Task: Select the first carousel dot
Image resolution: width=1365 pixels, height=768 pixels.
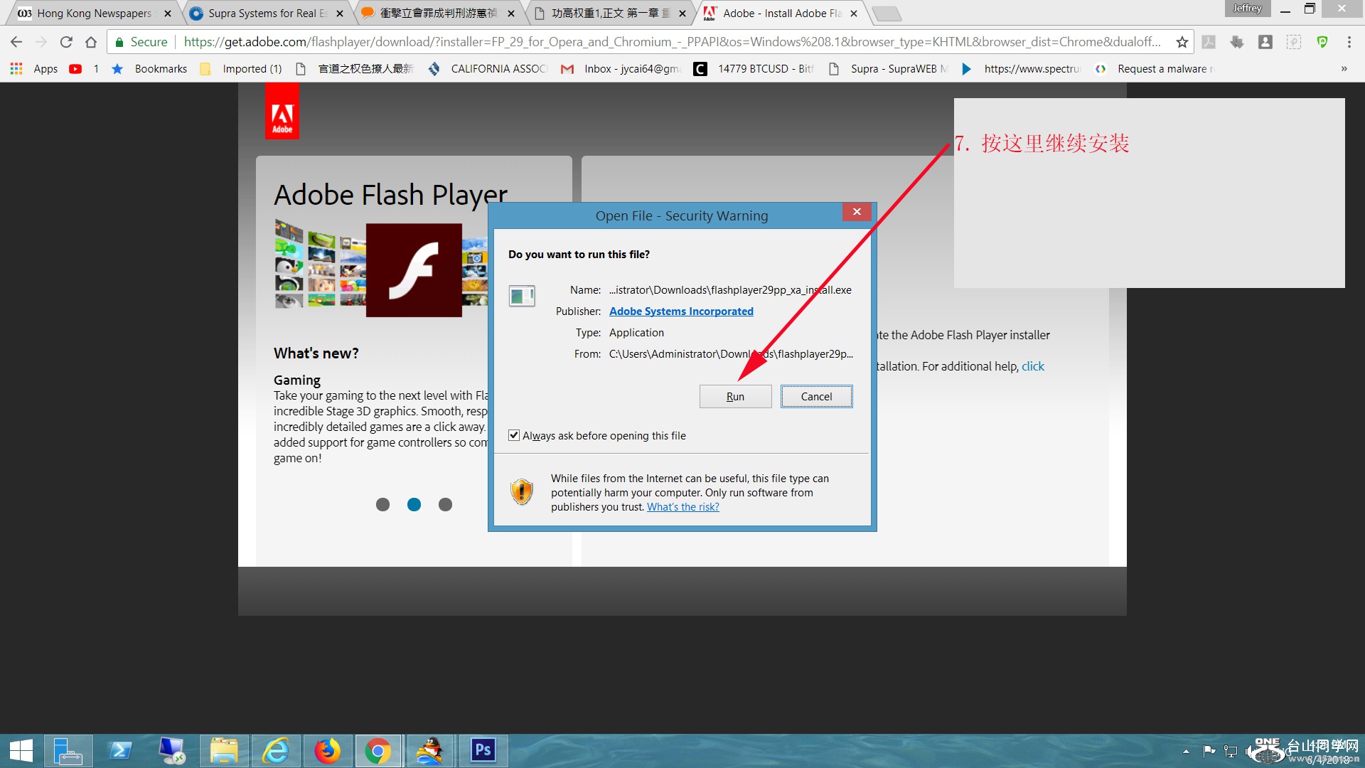Action: coord(382,504)
